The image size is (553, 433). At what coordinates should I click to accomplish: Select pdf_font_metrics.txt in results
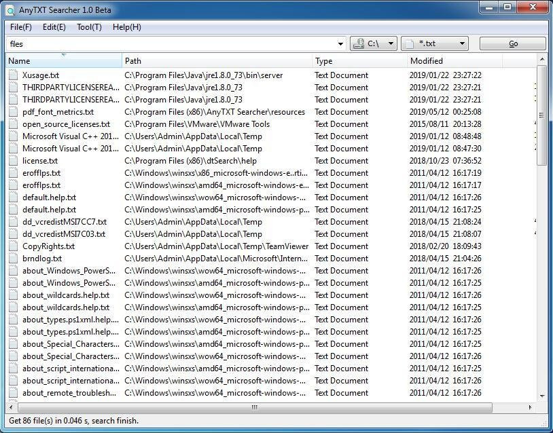[58, 112]
